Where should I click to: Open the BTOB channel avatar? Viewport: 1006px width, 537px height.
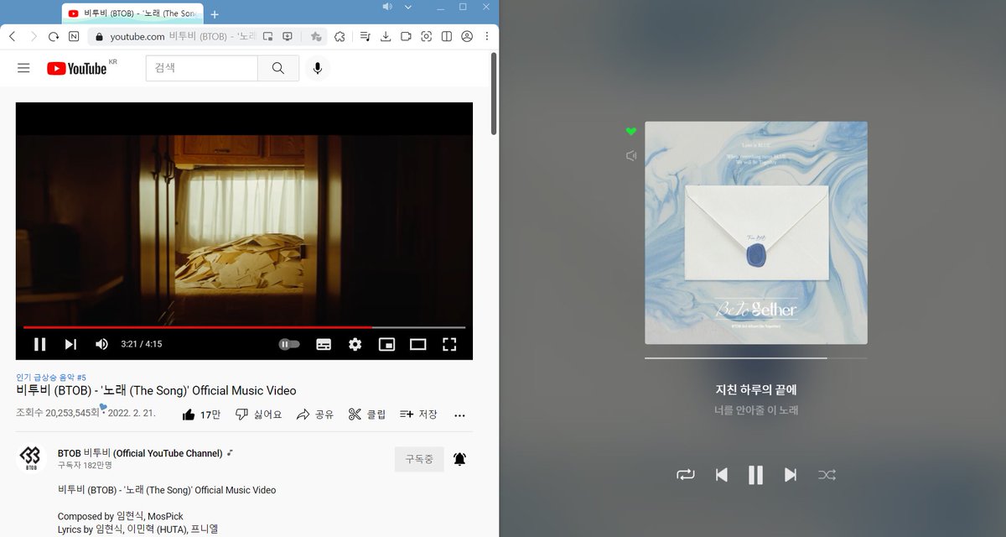(x=30, y=459)
